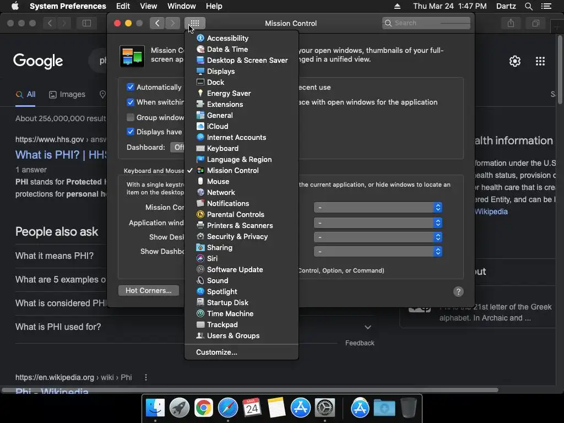The height and width of the screenshot is (423, 564).
Task: Click the Hot Corners... button
Action: pyautogui.click(x=149, y=291)
